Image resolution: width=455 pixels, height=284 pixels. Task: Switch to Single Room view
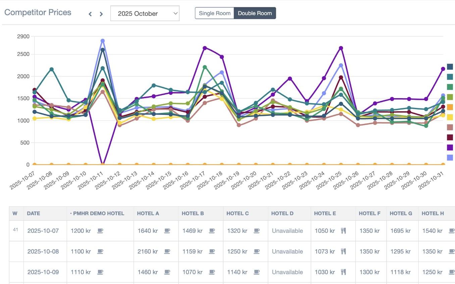pos(214,13)
